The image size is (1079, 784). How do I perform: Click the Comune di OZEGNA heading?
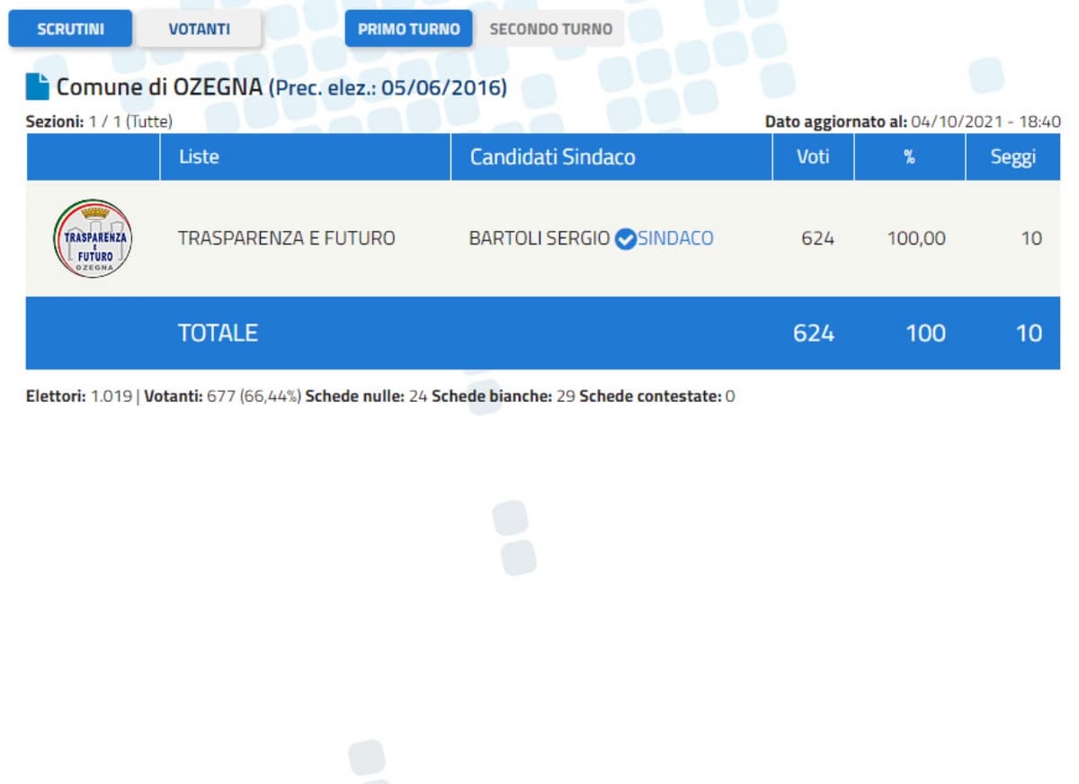pos(159,87)
